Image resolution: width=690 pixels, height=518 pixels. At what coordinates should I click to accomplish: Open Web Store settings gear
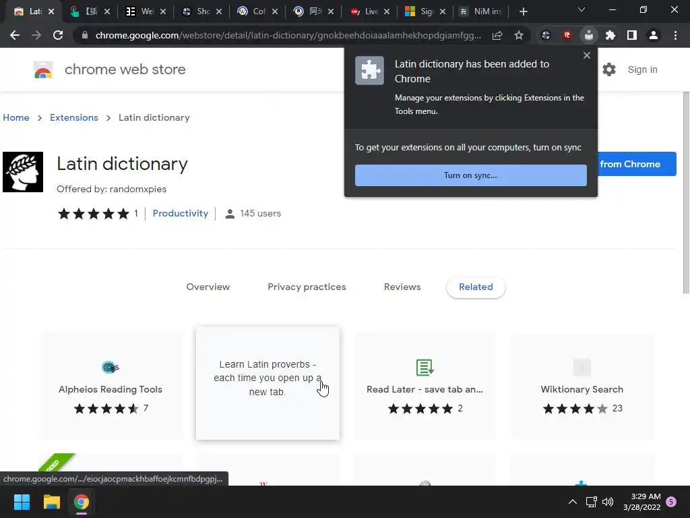(609, 69)
